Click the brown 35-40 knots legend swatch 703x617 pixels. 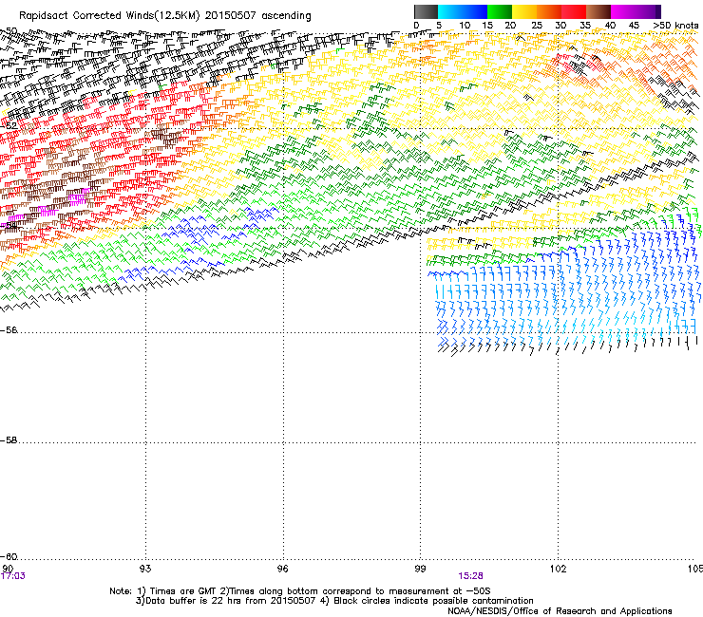click(x=598, y=11)
